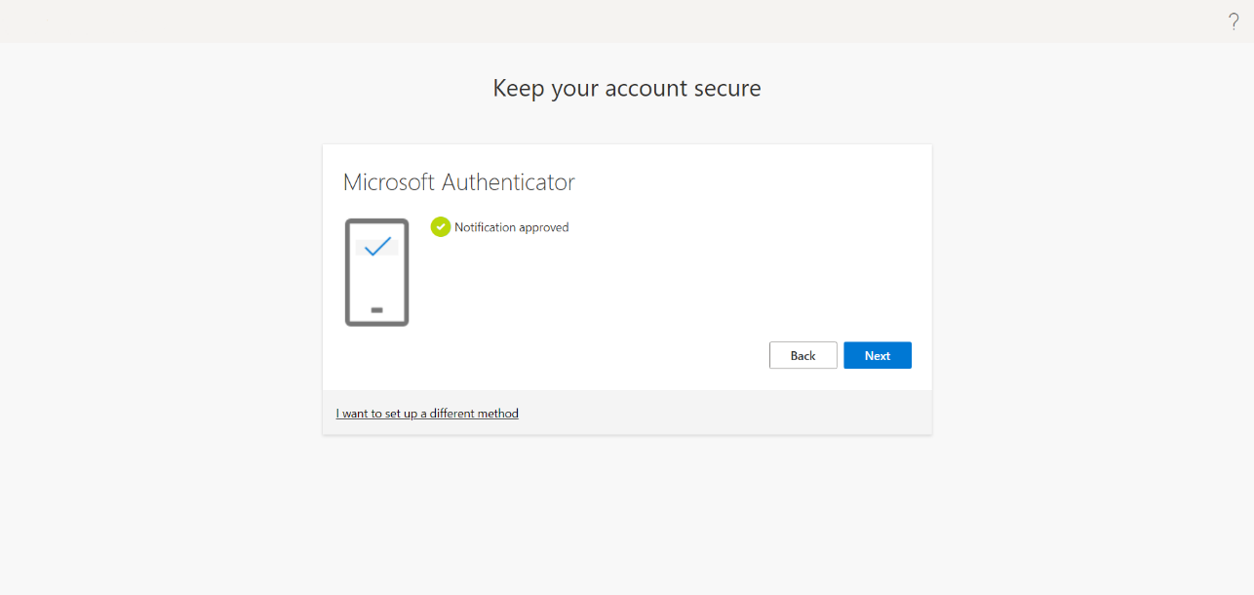Click the Next button
The height and width of the screenshot is (595, 1254).
click(878, 355)
